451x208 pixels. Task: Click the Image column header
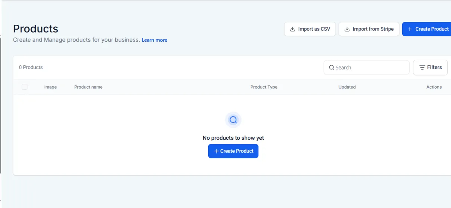(x=50, y=87)
